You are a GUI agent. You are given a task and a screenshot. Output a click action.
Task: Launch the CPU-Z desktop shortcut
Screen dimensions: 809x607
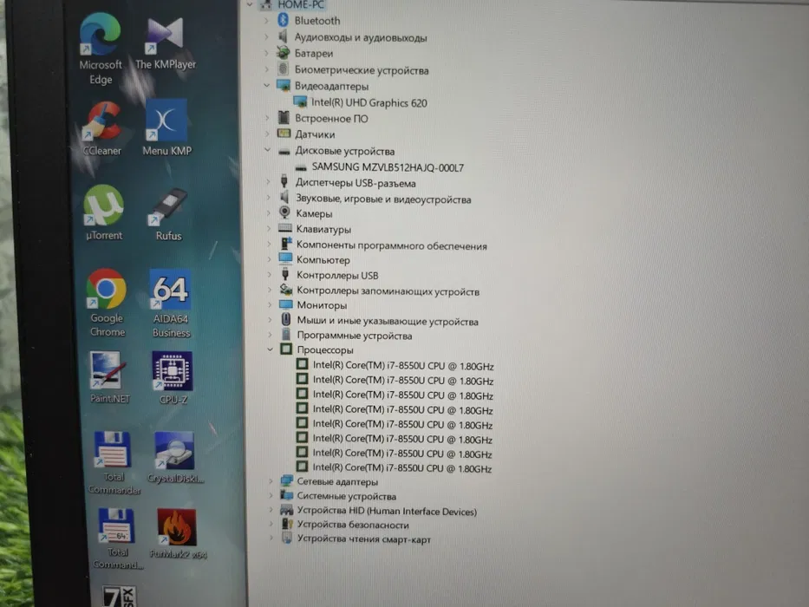[173, 378]
